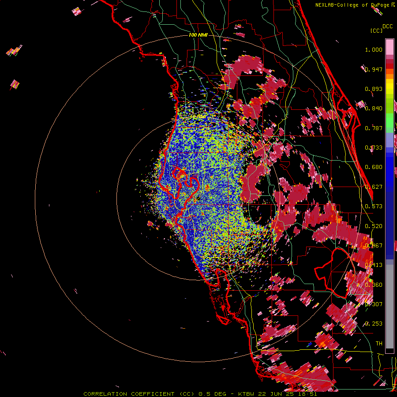The height and width of the screenshot is (397, 397).
Task: Select the 0.573 scale value
Action: pos(374,206)
